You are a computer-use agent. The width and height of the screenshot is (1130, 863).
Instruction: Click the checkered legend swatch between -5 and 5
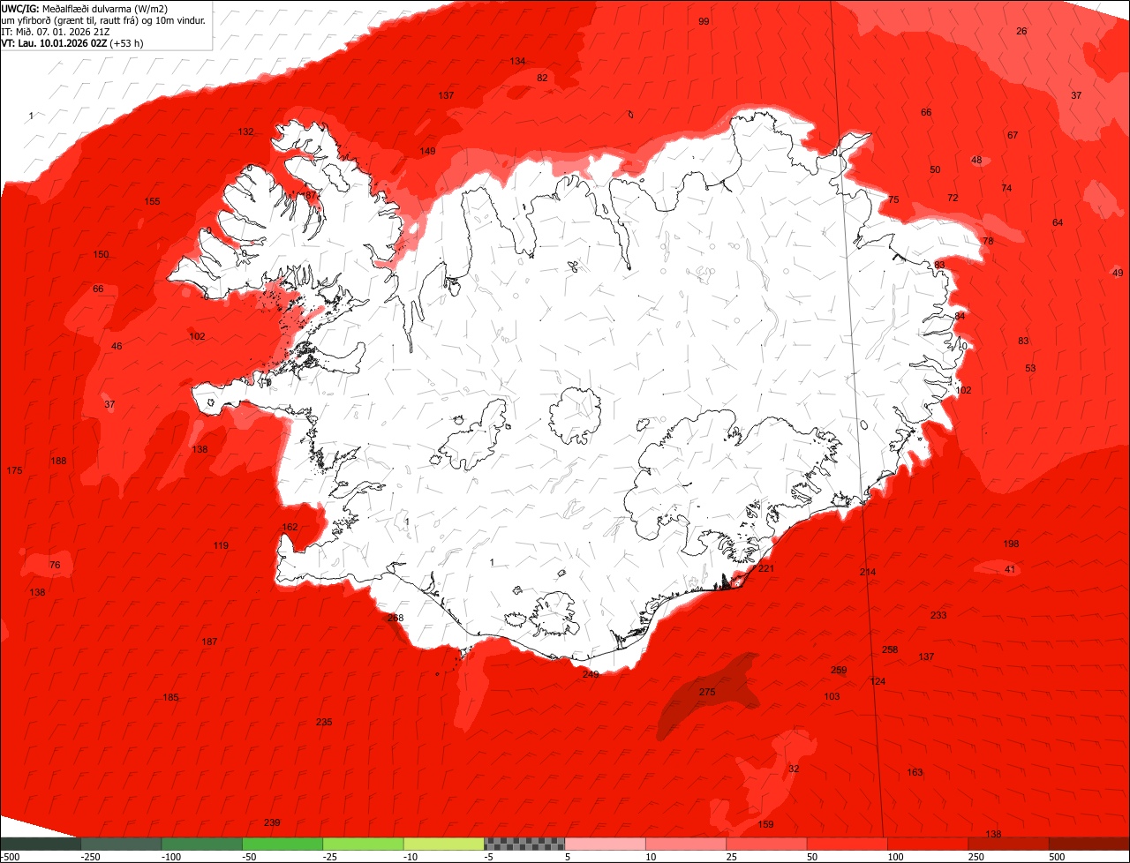524,844
